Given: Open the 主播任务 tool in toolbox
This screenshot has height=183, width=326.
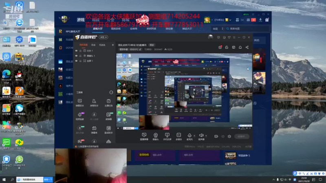Looking at the screenshot, I should (108, 103).
